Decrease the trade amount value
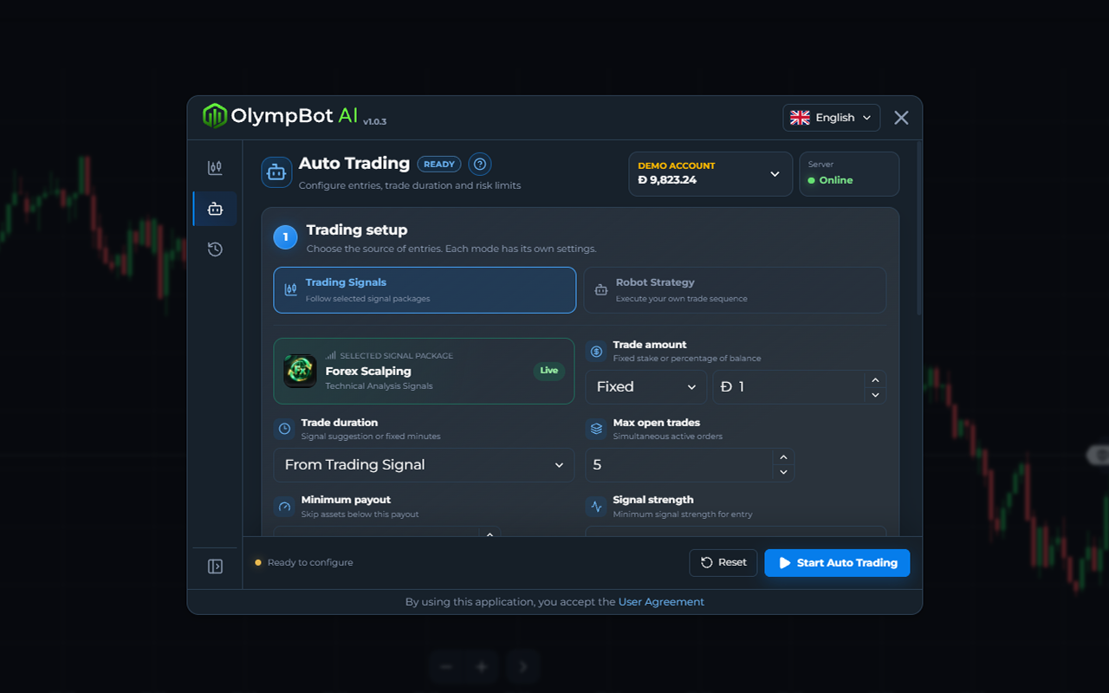 click(875, 395)
